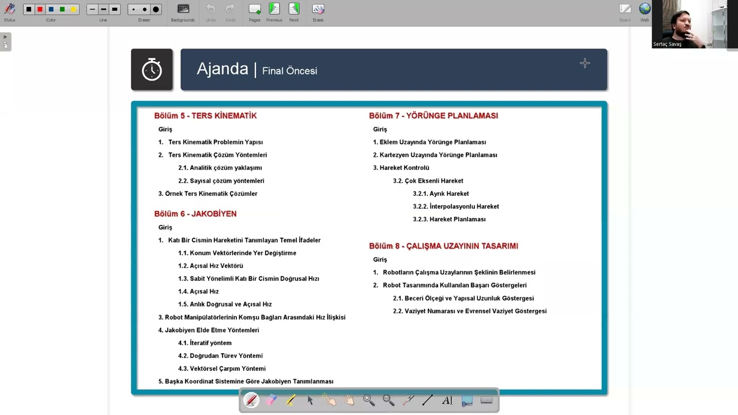
Task: Select the thin line width
Action: 92,9
